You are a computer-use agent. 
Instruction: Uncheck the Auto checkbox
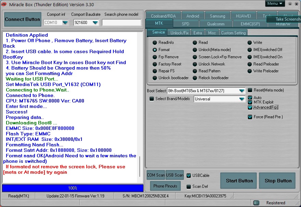click(x=250, y=98)
